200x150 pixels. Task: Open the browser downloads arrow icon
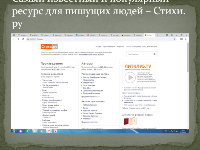[x=186, y=39]
